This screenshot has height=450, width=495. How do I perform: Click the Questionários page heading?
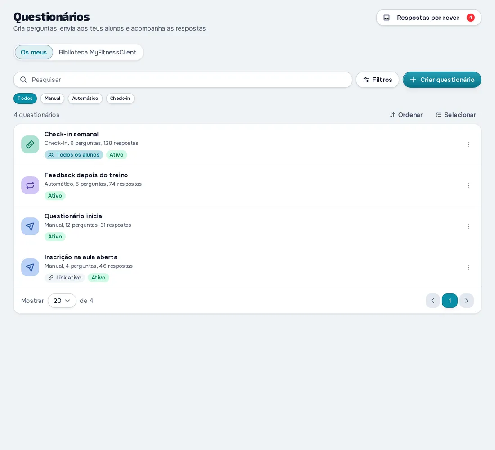point(51,17)
